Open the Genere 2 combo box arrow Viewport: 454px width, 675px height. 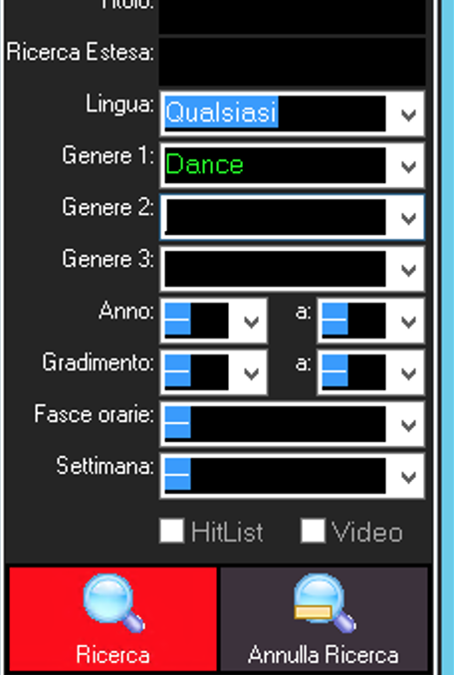coord(408,217)
